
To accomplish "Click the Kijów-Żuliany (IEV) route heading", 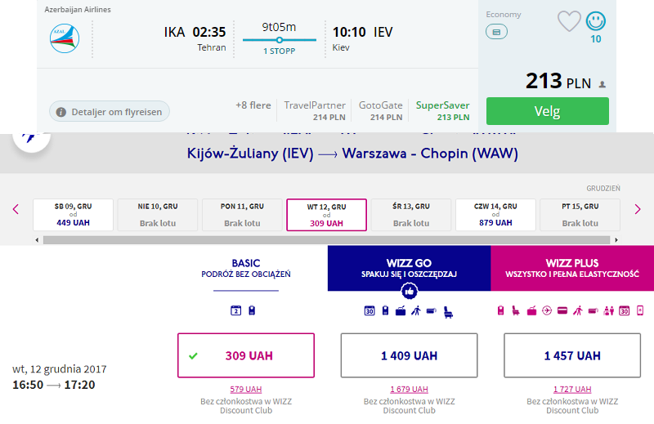I will (250, 154).
